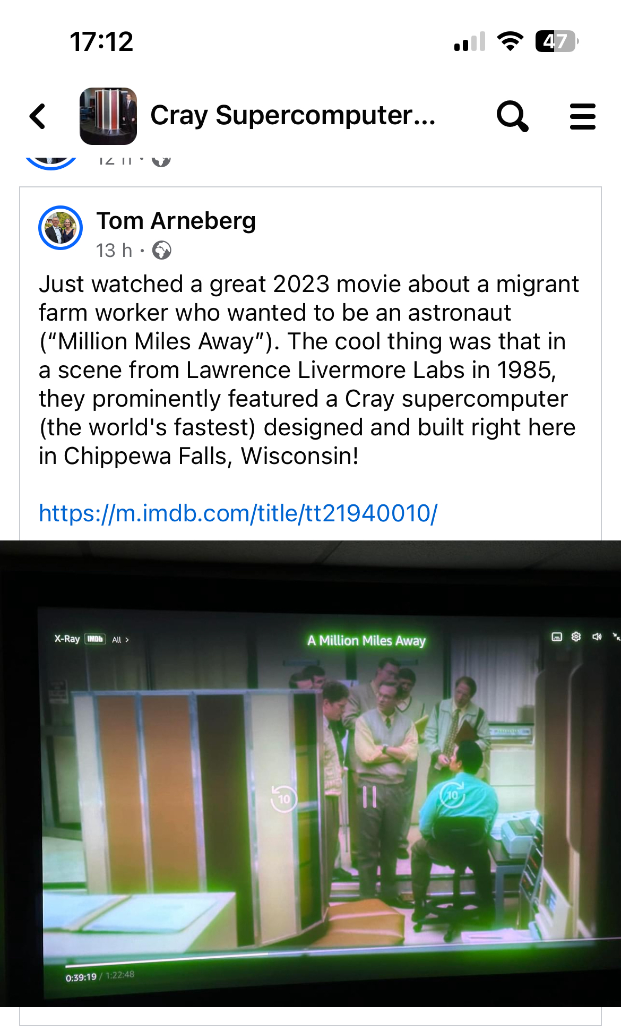
Task: Tap the back arrow icon
Action: [x=38, y=116]
